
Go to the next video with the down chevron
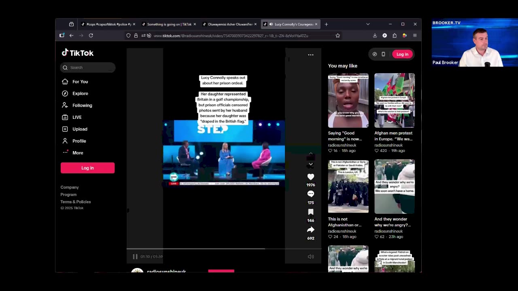point(310,165)
